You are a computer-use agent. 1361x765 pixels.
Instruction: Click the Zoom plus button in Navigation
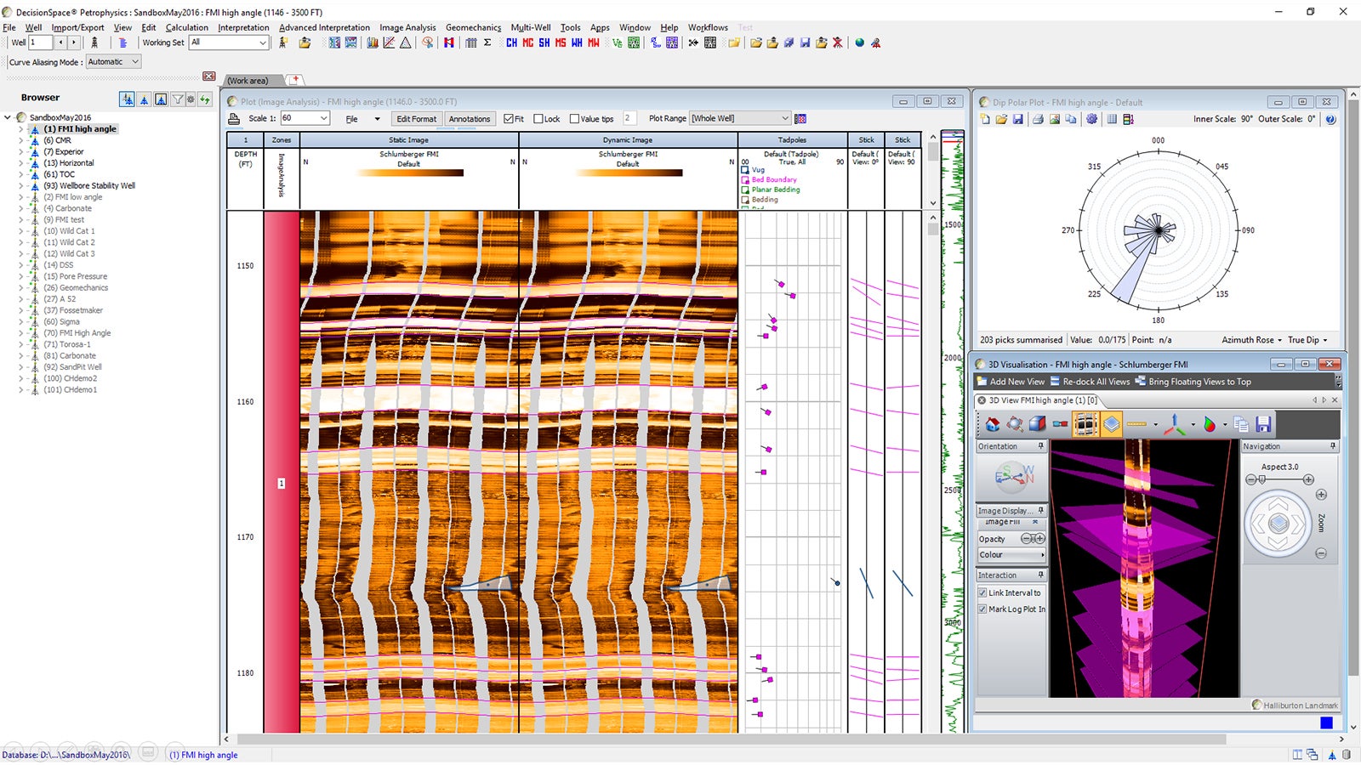1321,495
